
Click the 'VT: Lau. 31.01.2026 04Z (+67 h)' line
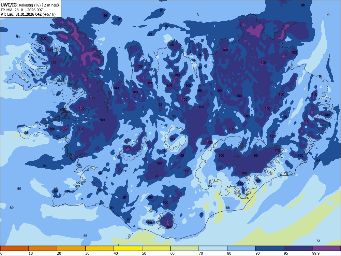click(28, 14)
